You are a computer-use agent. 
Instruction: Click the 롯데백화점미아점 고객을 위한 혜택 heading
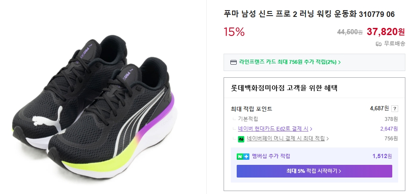pyautogui.click(x=284, y=88)
